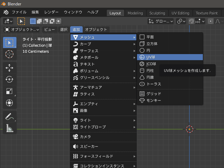Switch to the Layout workspace tab

coord(115,13)
